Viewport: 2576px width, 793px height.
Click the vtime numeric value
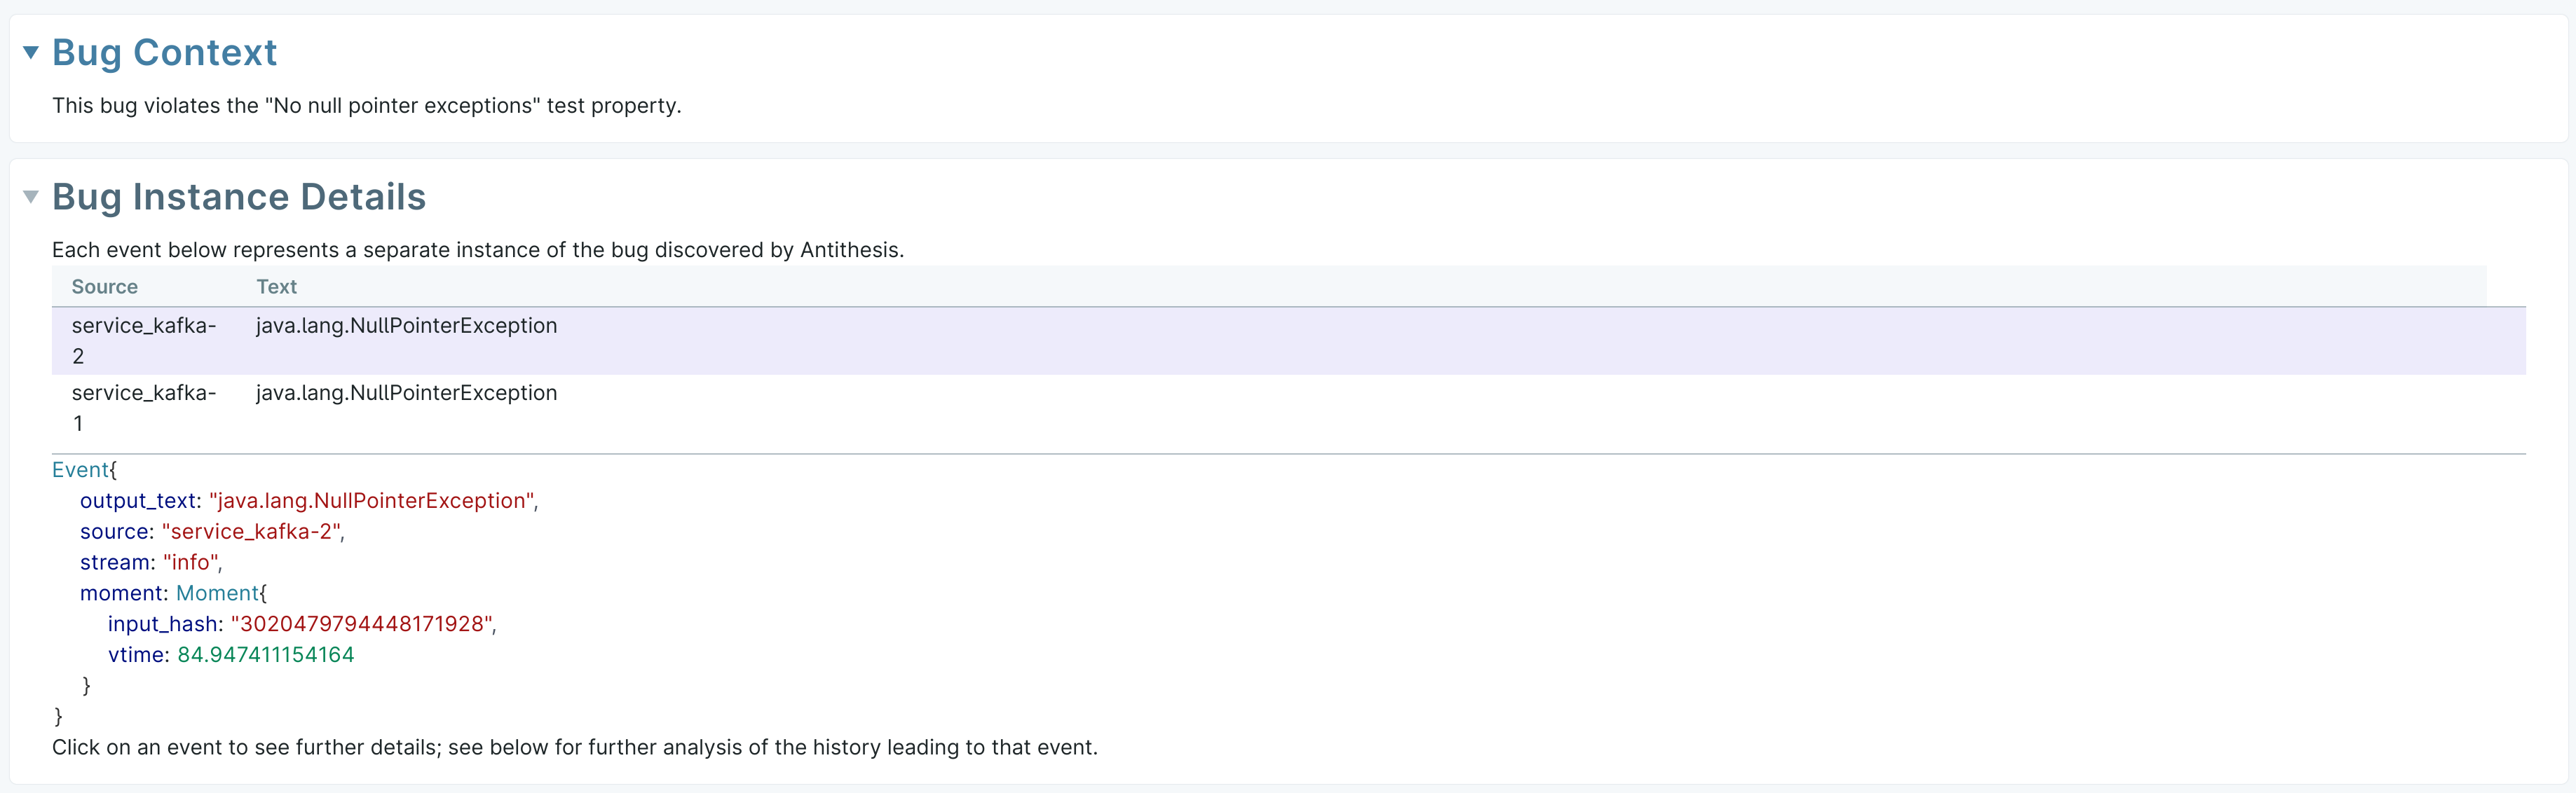pos(266,655)
